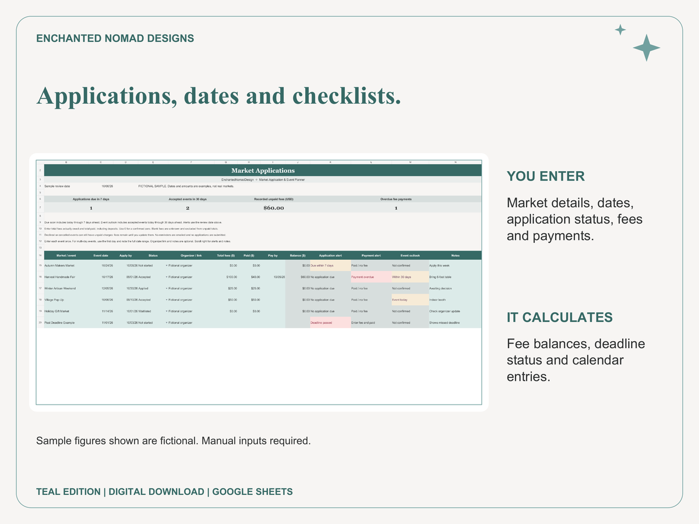Screen dimensions: 699x524
Task: Click the Applications due in 7 days label
Action: 91,199
